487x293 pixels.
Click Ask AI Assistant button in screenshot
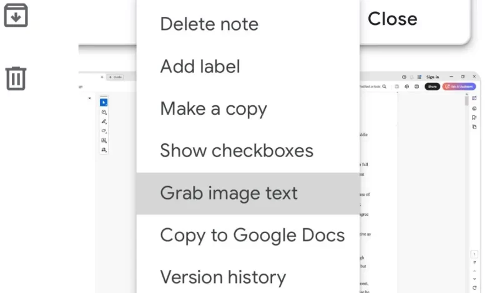459,87
